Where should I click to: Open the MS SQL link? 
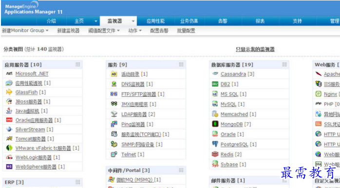click(x=229, y=94)
